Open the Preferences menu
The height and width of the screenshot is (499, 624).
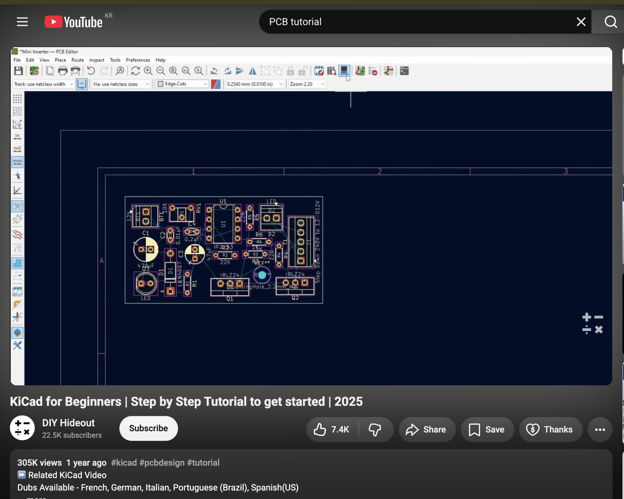tap(138, 60)
